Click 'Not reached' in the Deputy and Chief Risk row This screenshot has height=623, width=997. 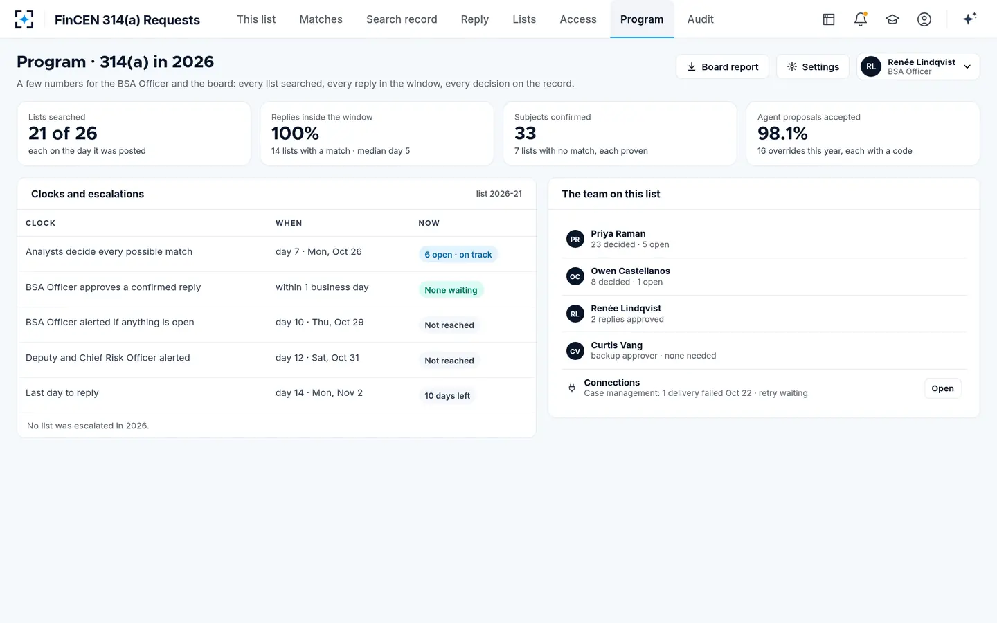pos(449,361)
